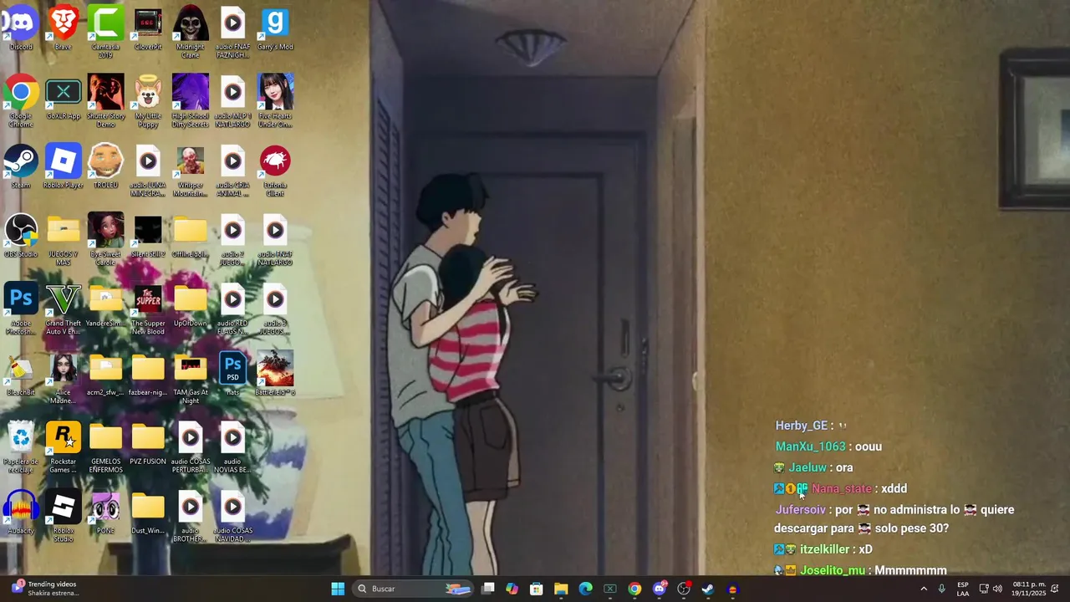
Task: Open Google Chrome from the taskbar
Action: 634,589
